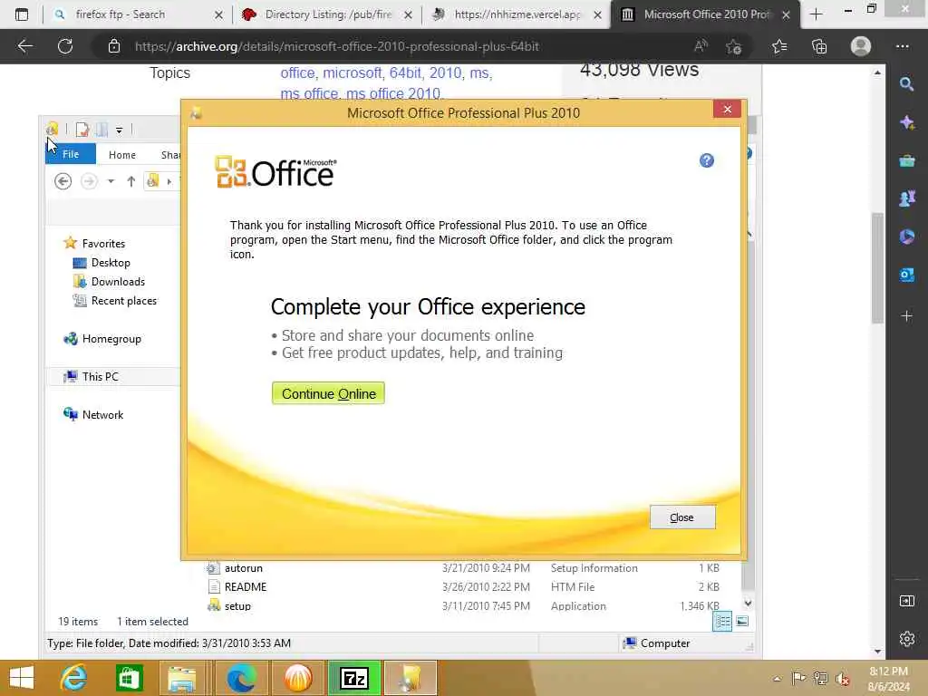Close the Office setup dialog with Close button
This screenshot has height=696, width=928.
point(681,517)
